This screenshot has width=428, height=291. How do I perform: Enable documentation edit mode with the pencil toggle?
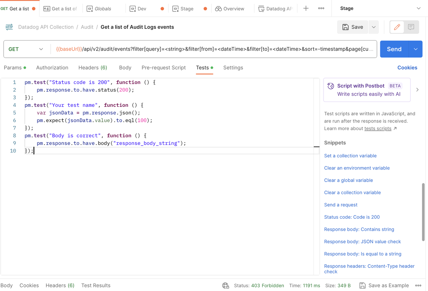(397, 27)
